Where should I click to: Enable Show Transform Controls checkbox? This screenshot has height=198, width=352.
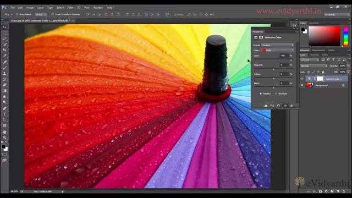click(53, 14)
